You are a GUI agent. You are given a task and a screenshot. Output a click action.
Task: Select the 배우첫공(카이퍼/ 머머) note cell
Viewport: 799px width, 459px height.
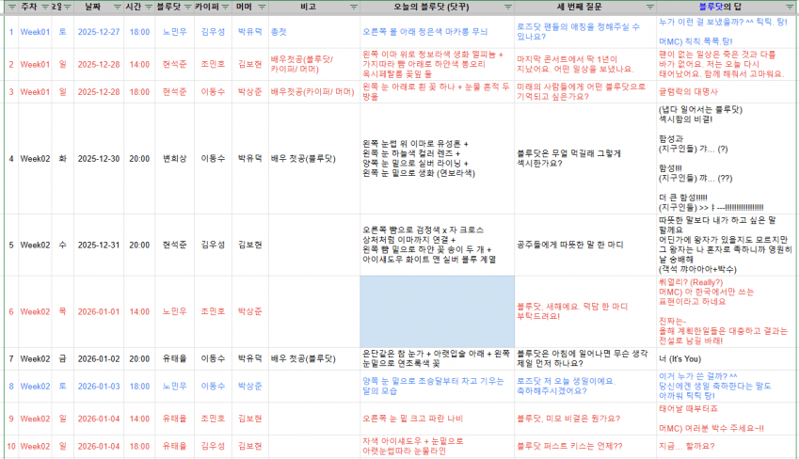pyautogui.click(x=314, y=91)
